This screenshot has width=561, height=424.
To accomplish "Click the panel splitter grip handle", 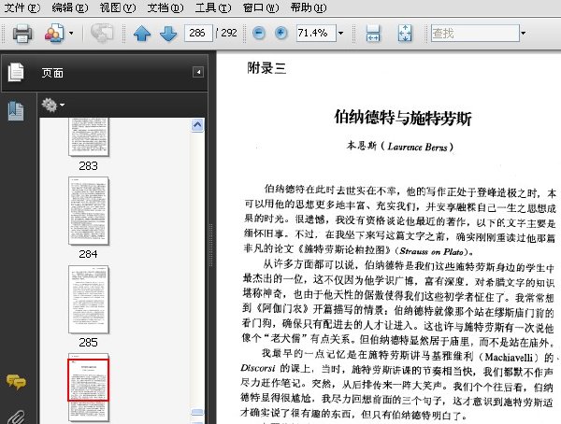I will point(211,245).
